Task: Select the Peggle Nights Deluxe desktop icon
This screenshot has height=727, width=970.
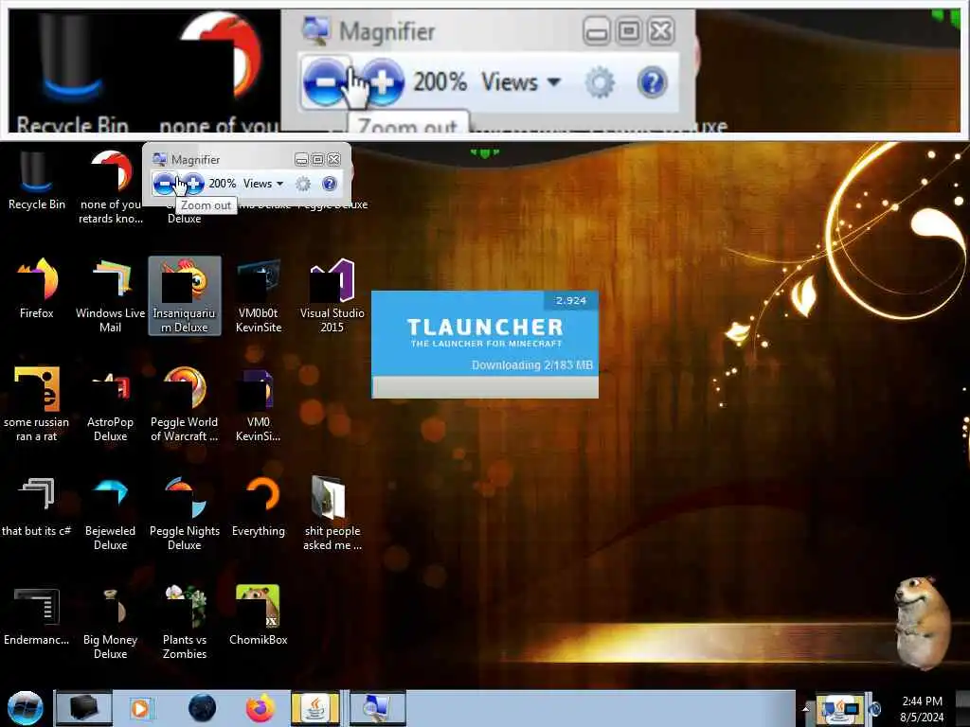Action: coord(185,513)
